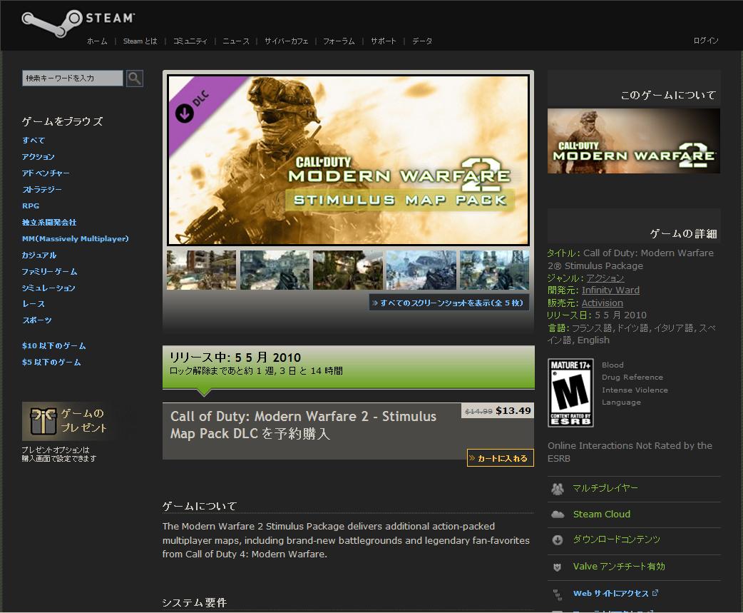Open third screenshot thumbnail with soldier
743x613 pixels.
pyautogui.click(x=348, y=270)
